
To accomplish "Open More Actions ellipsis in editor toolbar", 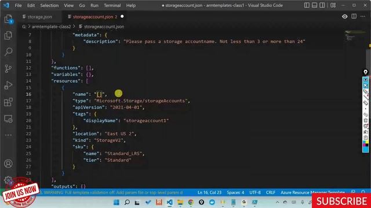I will [363, 16].
